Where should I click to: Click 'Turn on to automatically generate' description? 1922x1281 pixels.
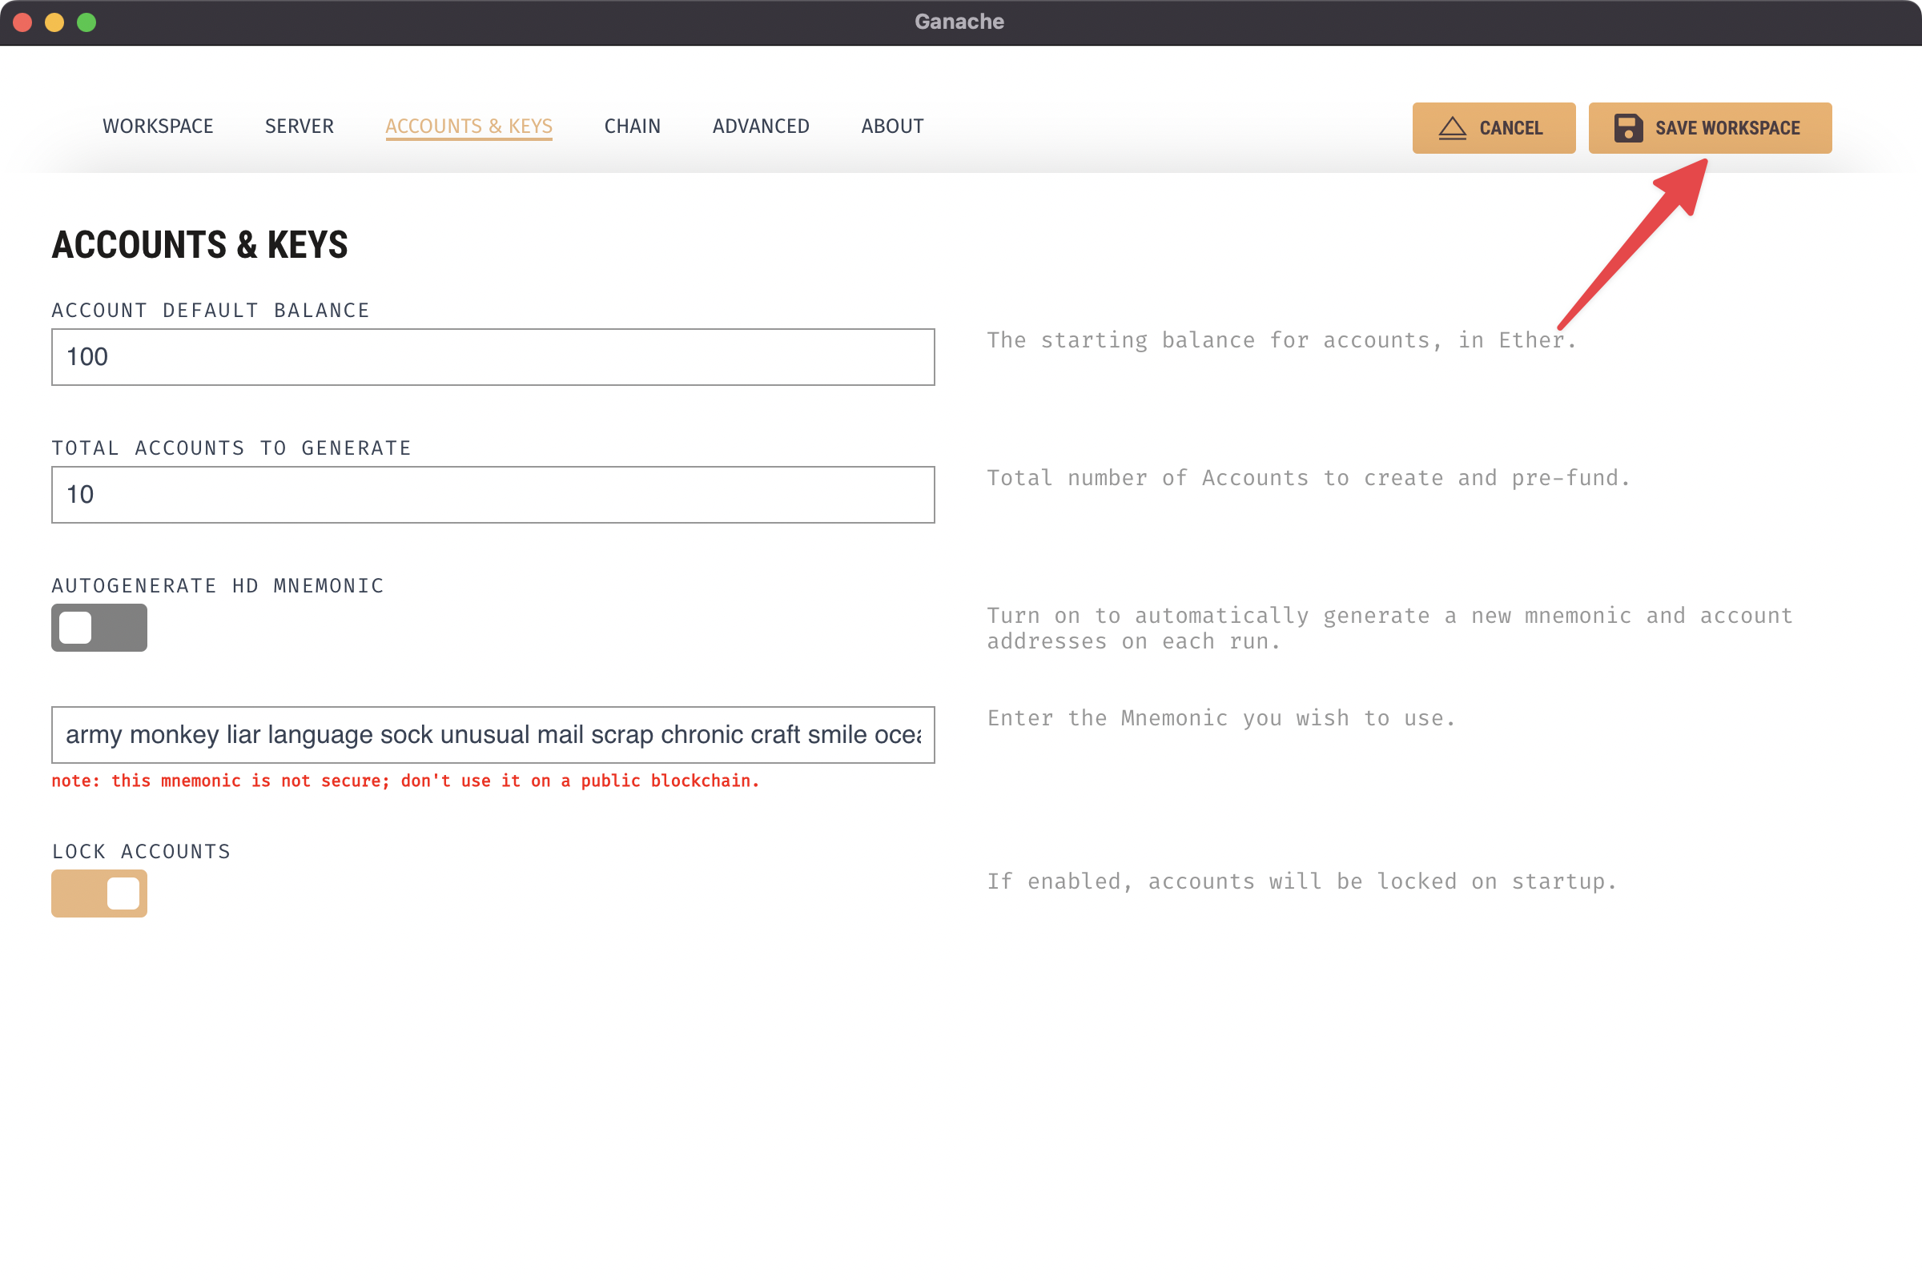click(1389, 628)
